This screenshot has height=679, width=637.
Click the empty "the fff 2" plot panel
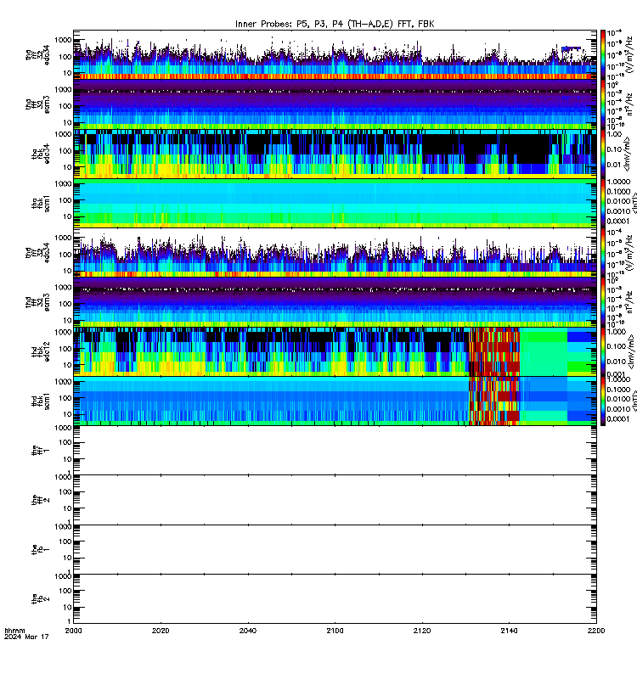[x=335, y=500]
